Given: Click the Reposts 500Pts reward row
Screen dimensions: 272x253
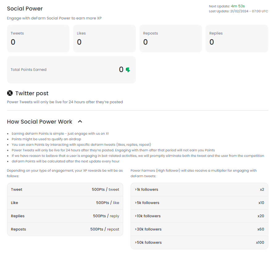Looking at the screenshot, I should pyautogui.click(x=65, y=229).
